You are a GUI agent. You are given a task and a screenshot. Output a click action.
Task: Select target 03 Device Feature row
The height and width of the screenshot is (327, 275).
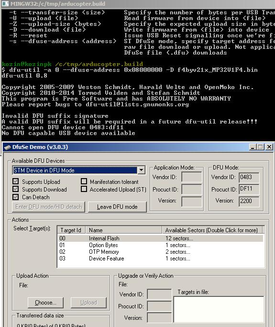coord(160,259)
